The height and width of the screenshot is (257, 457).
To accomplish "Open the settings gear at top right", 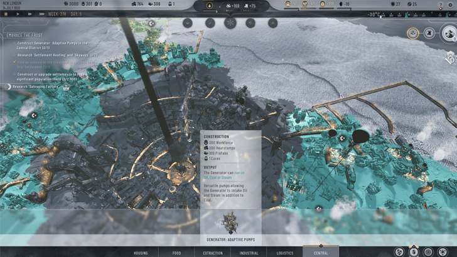I will coord(450,4).
